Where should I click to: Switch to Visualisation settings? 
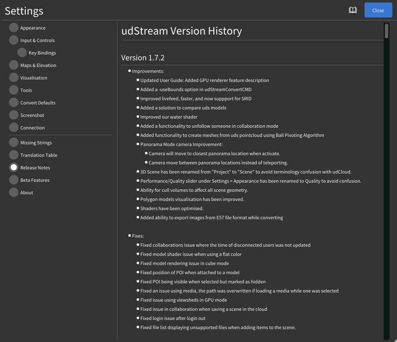pos(14,78)
